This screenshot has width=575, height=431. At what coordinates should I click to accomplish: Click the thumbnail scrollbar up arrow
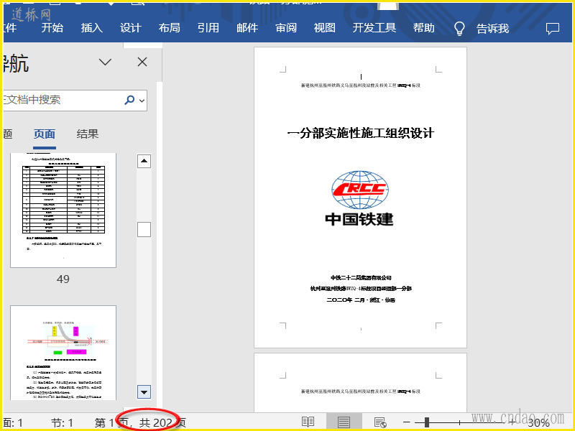(x=144, y=161)
